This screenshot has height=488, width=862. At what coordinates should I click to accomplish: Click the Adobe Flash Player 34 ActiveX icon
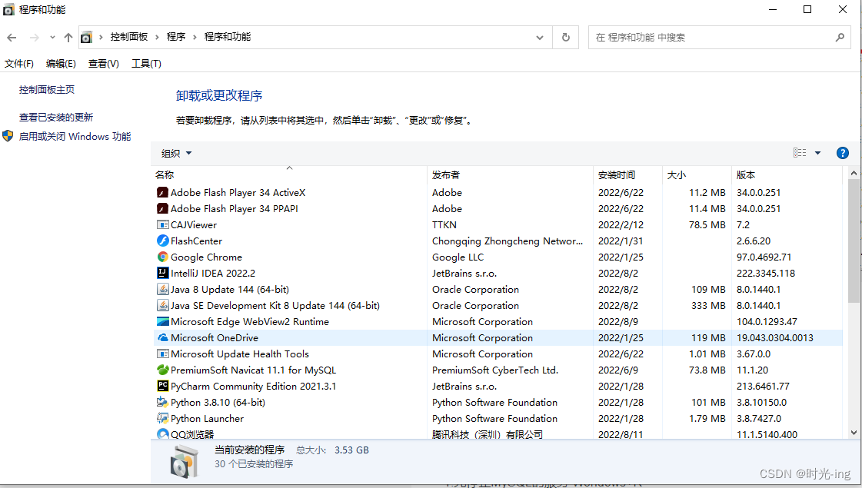click(163, 192)
